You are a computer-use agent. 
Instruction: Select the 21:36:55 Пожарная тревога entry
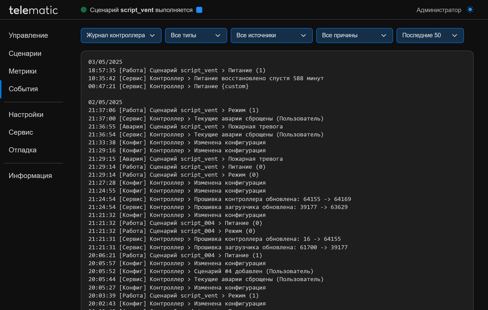(185, 126)
